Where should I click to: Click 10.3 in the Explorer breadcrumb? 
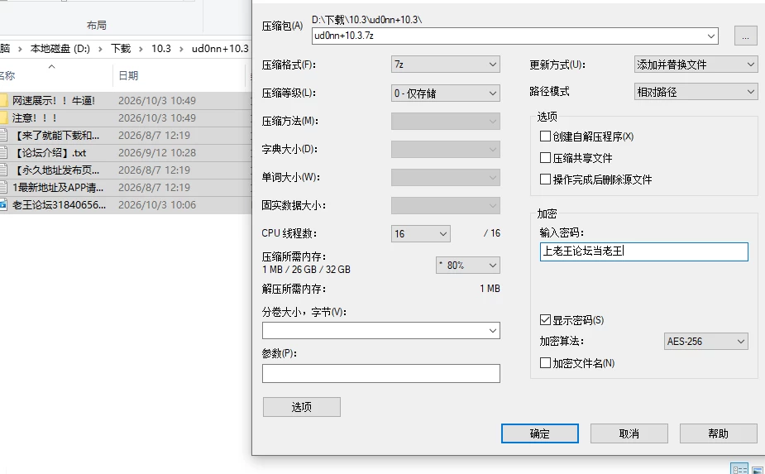[161, 48]
